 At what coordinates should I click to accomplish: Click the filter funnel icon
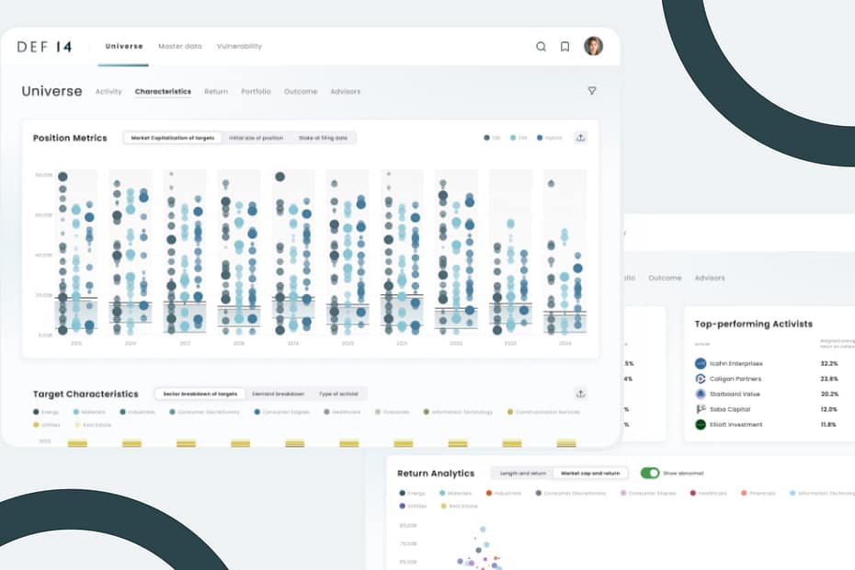tap(591, 91)
